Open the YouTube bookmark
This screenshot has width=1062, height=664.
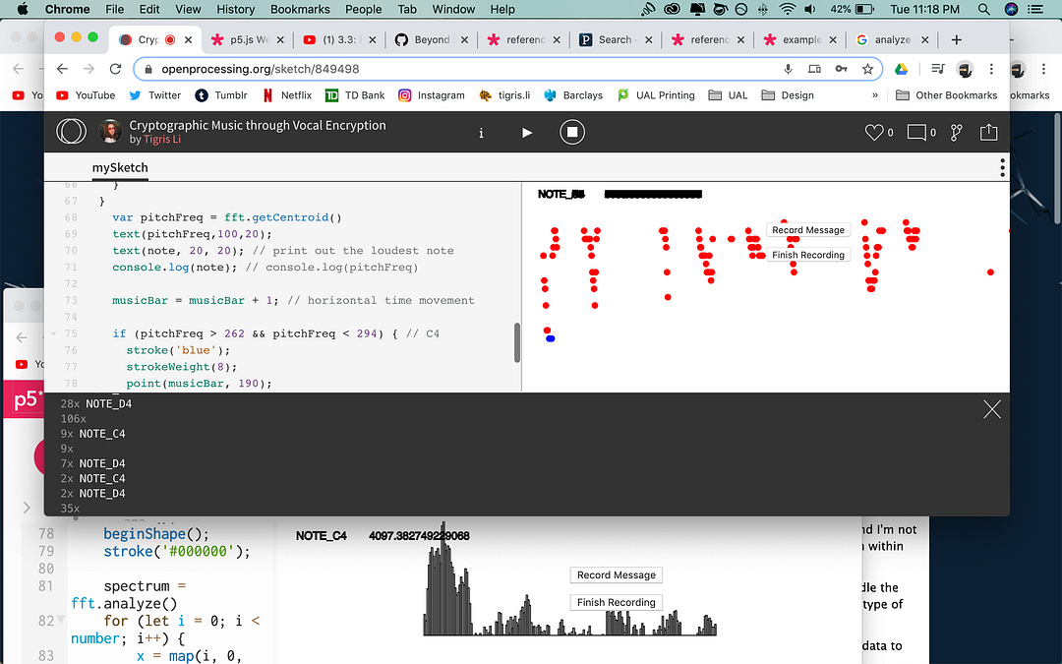tap(86, 95)
